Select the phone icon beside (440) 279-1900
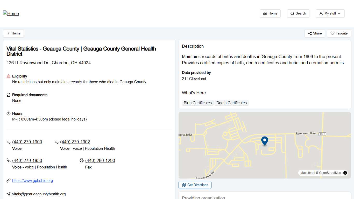Image resolution: width=354 pixels, height=199 pixels. pos(8,142)
